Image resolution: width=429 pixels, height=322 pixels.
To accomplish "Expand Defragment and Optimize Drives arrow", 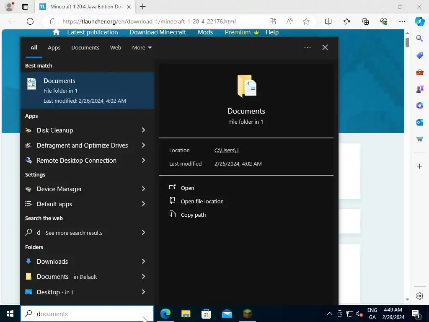I will 143,145.
